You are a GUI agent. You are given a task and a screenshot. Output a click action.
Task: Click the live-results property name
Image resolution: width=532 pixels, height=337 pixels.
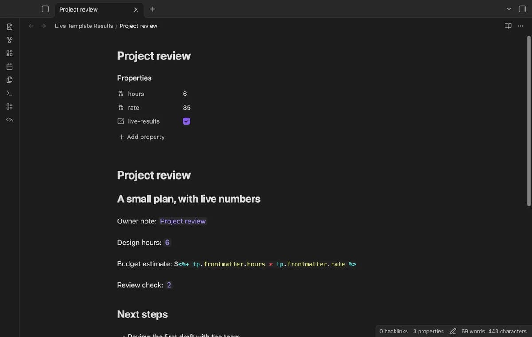coord(144,121)
